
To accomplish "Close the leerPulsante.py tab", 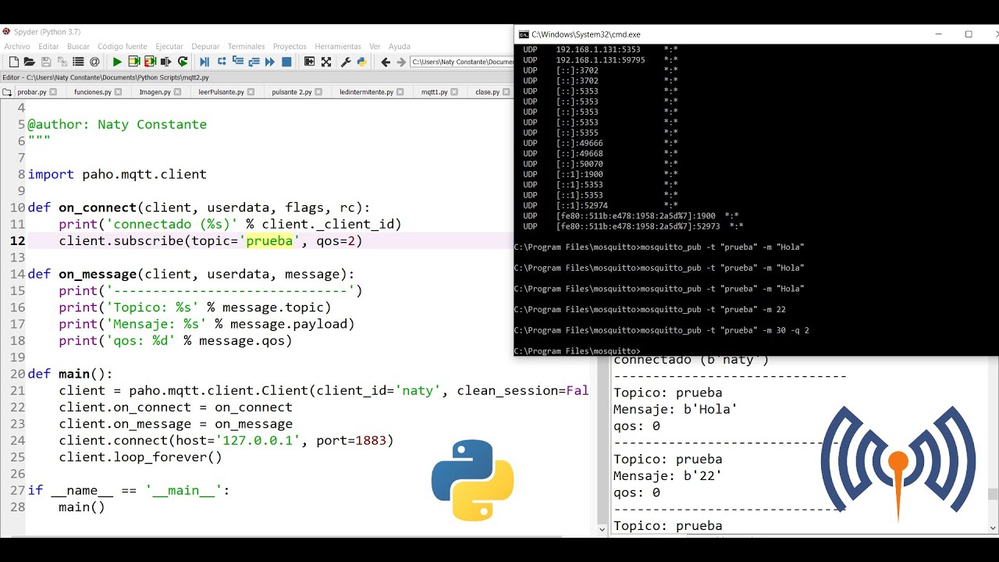I will (x=251, y=92).
